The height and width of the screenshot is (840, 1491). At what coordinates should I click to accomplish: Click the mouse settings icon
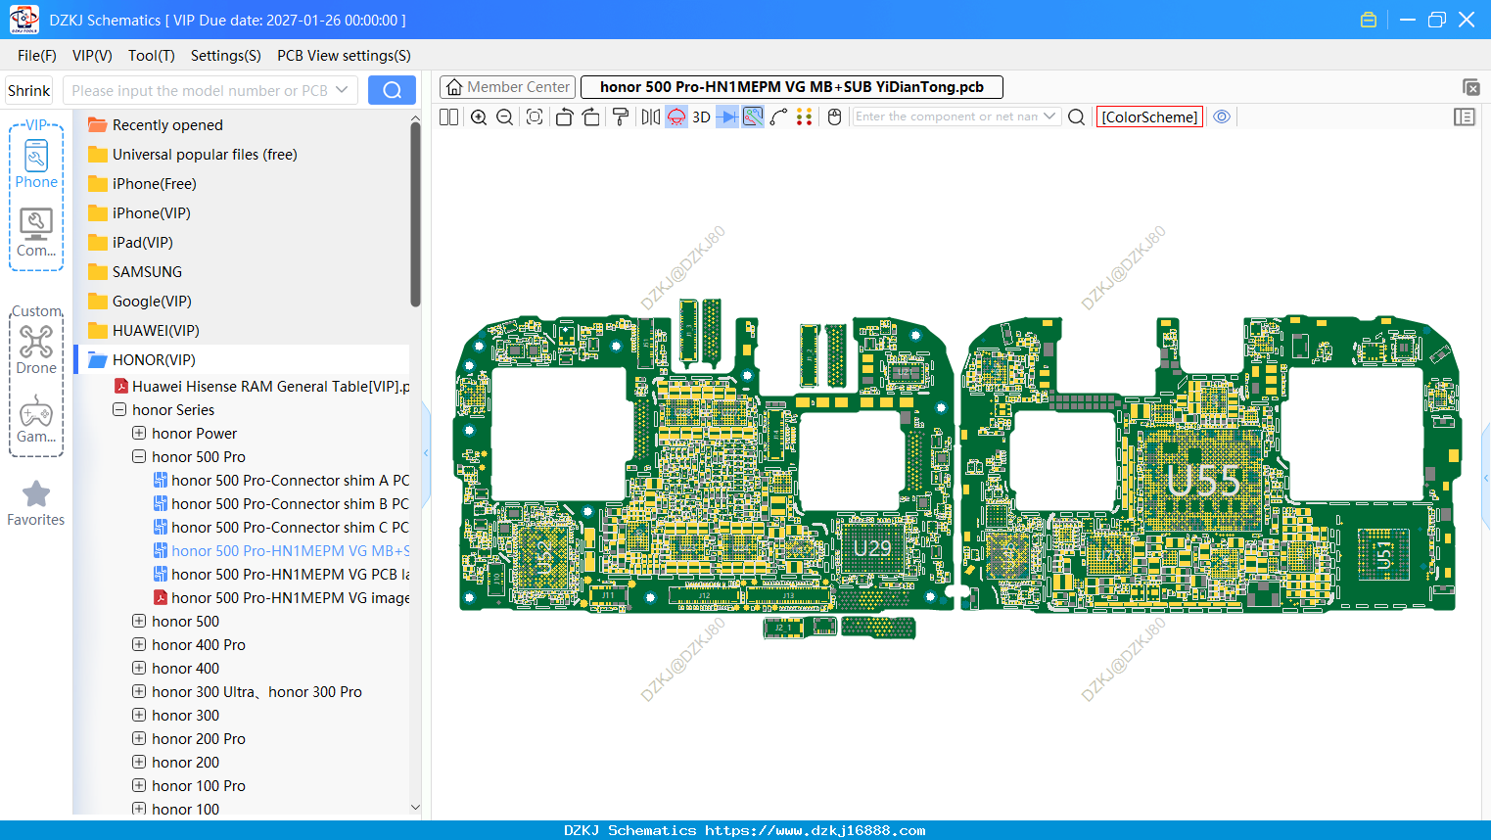pos(834,117)
